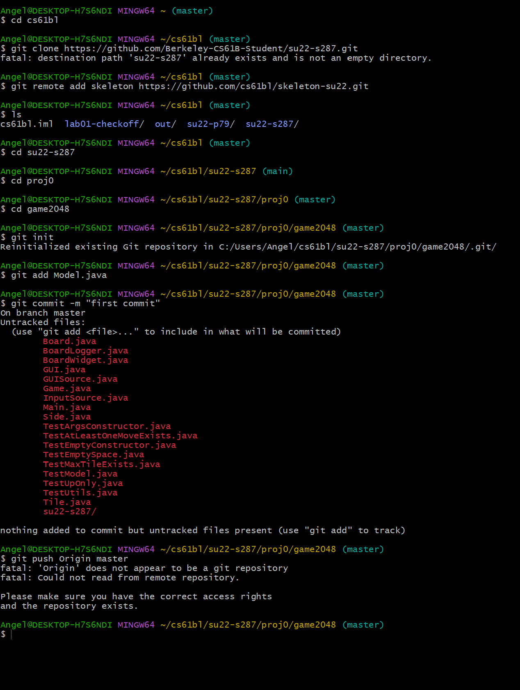Click the untracked file TestAtLeastOneMoveExists.java
The image size is (520, 690).
click(x=120, y=436)
